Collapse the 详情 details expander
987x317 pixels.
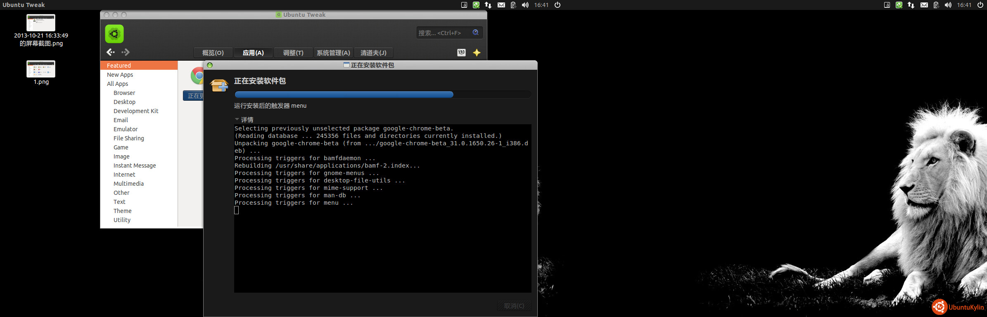pos(237,120)
